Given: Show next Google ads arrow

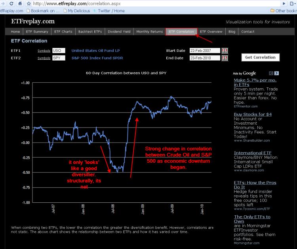Looking at the screenshot, I should click(276, 73).
